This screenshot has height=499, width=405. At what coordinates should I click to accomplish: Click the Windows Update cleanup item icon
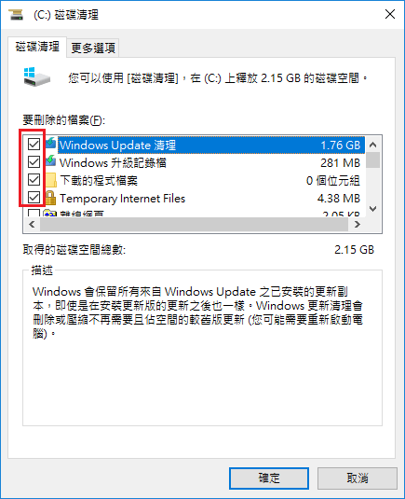[50, 144]
